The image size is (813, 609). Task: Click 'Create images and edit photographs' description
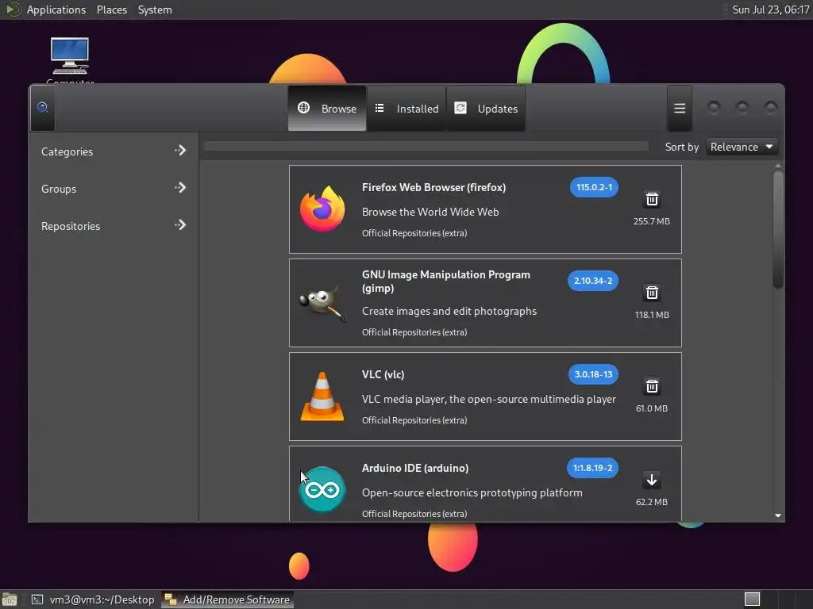point(449,311)
